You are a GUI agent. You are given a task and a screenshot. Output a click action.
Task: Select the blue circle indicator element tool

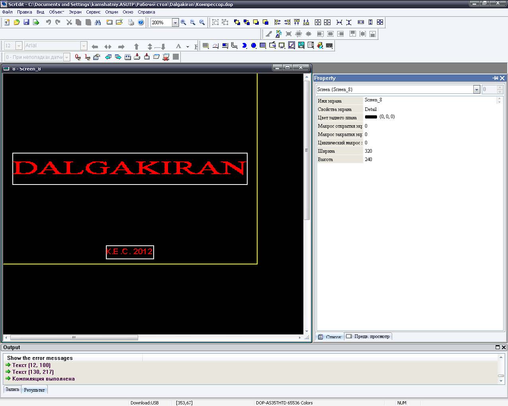pos(254,46)
